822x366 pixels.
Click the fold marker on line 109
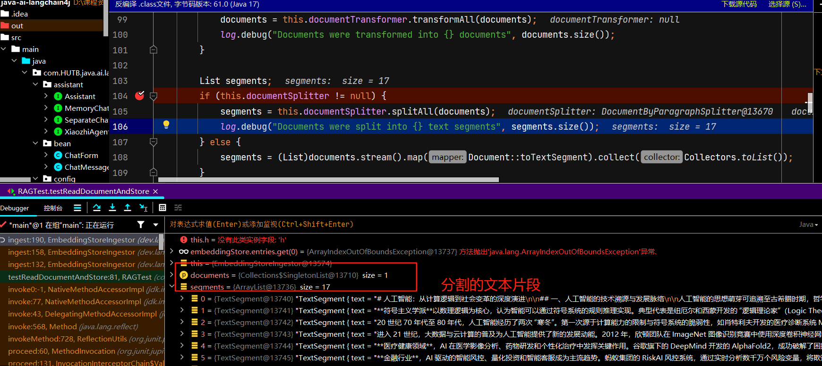pyautogui.click(x=153, y=172)
